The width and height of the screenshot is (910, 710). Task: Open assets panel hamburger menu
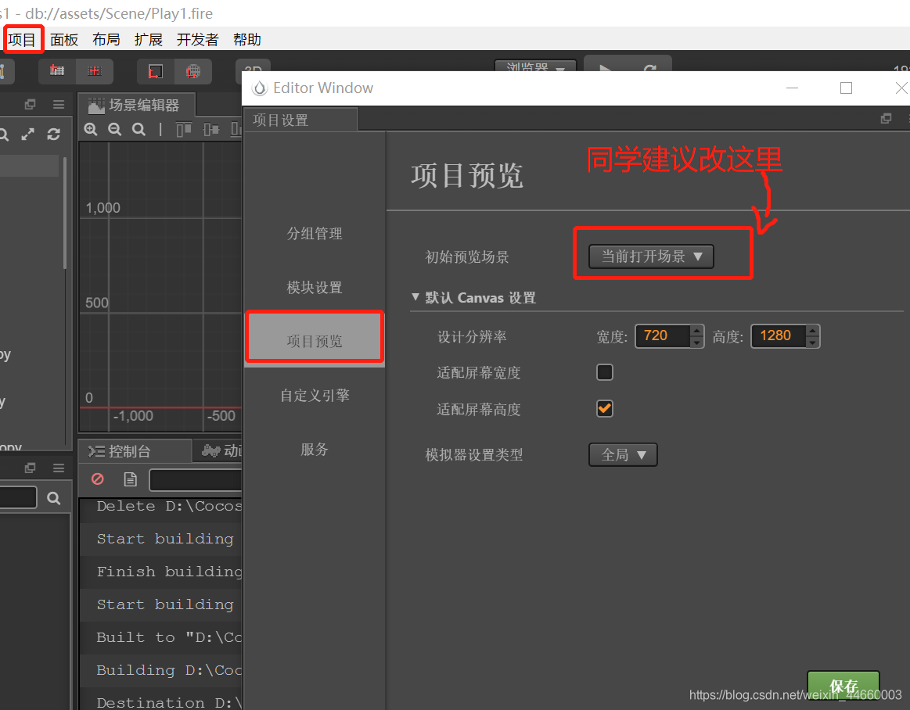(x=59, y=468)
